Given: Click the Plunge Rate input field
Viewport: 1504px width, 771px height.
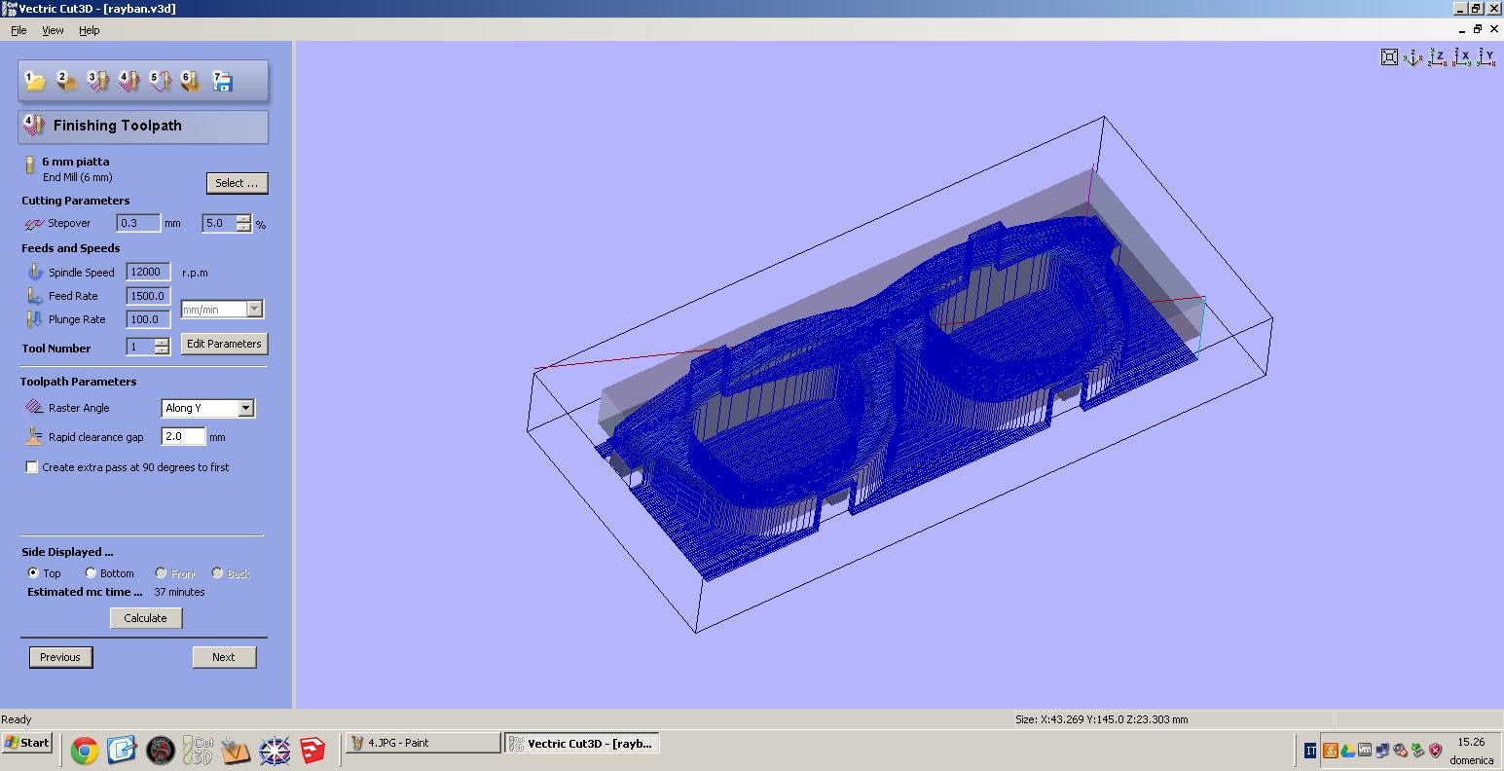Looking at the screenshot, I should pos(148,318).
